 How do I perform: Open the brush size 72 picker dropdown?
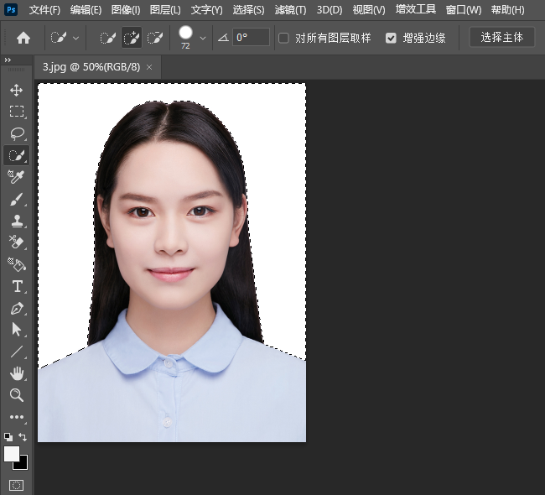tap(203, 38)
